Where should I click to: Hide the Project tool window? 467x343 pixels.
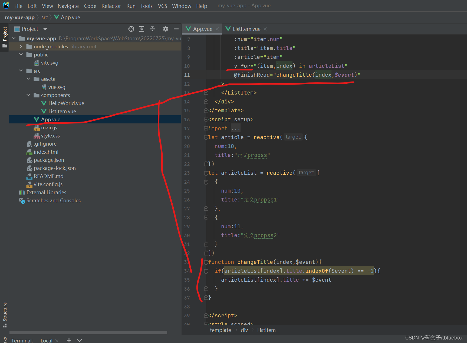[176, 29]
